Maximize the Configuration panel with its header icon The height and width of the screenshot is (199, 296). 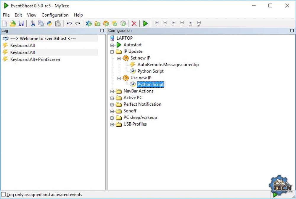click(292, 31)
